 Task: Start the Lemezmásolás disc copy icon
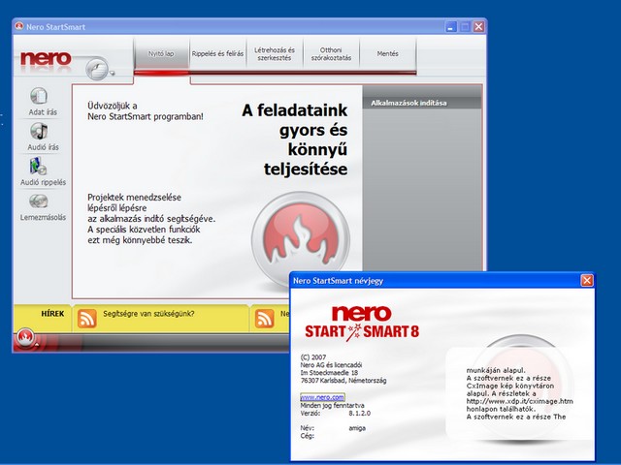(39, 201)
